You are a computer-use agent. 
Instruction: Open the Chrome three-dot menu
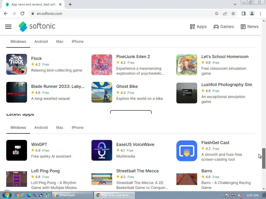(260, 13)
